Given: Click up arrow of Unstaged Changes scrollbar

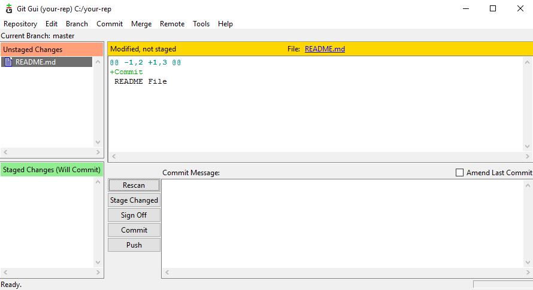Looking at the screenshot, I should pyautogui.click(x=98, y=62).
